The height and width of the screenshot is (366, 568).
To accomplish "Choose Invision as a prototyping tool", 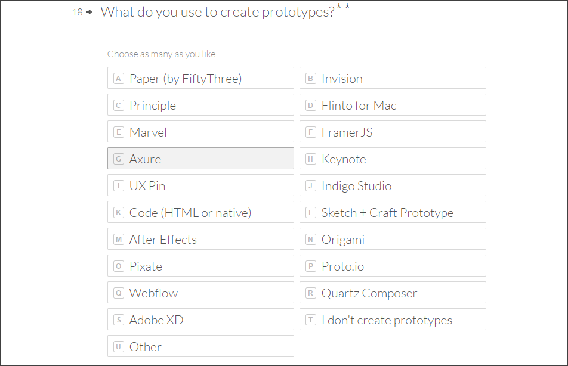I will coord(393,78).
